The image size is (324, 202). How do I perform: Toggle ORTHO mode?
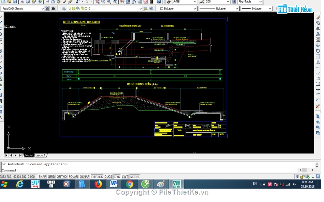click(62, 177)
